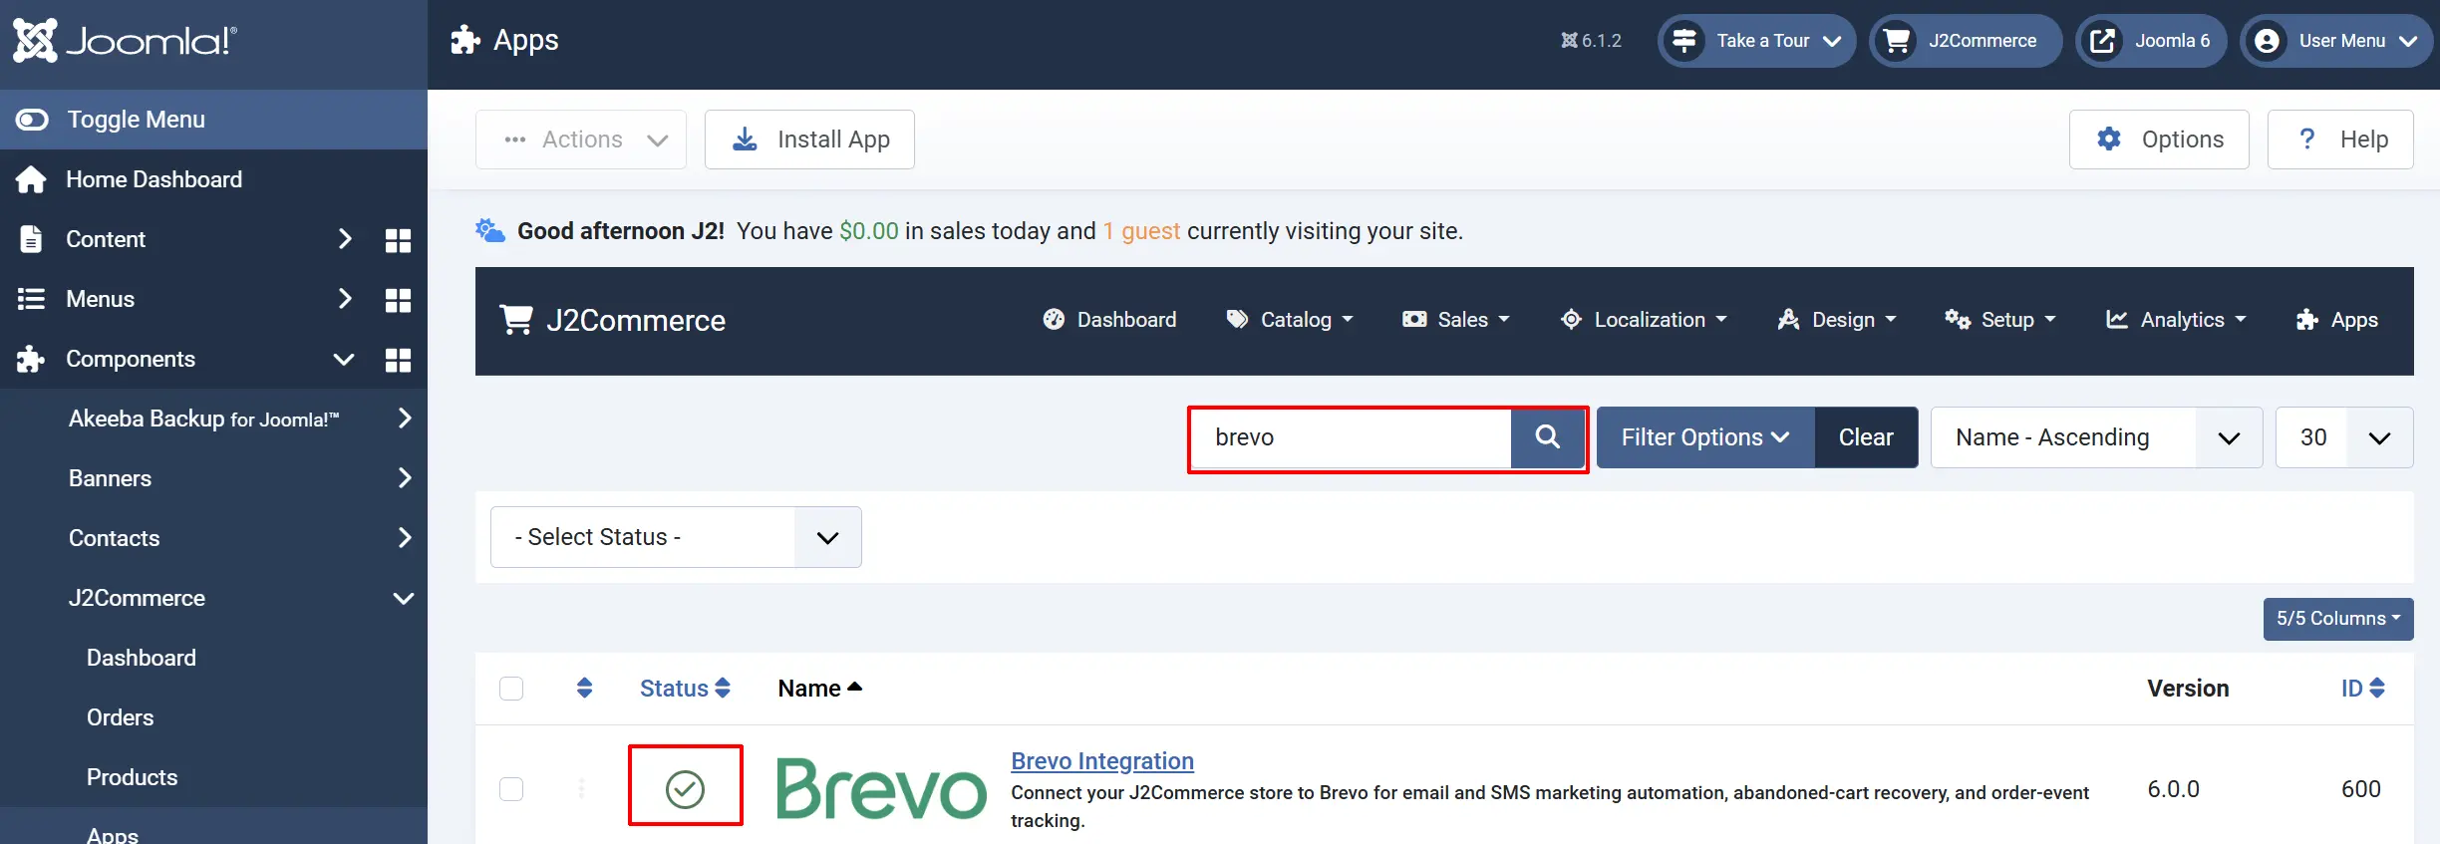Open the Design menu
Viewport: 2440px width, 844px height.
click(1837, 320)
